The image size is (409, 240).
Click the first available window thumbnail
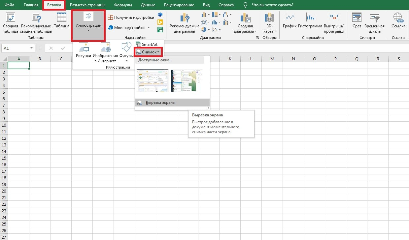coord(153,80)
